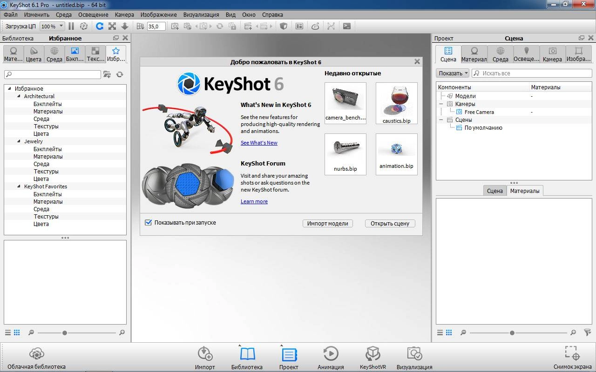
Task: Collapse the Jewelry folder
Action: coord(19,141)
